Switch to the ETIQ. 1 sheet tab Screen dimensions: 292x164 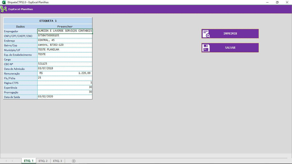click(x=28, y=161)
